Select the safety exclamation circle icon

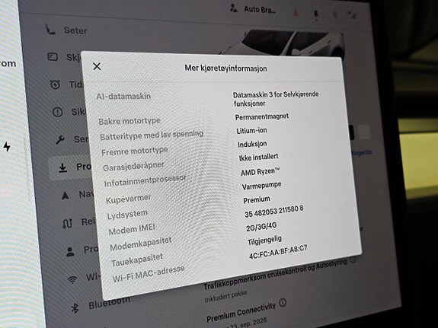pos(58,112)
